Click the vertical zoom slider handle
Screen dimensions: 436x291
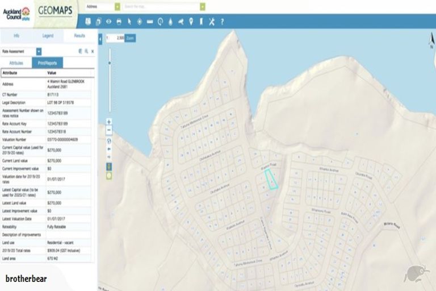coord(110,63)
